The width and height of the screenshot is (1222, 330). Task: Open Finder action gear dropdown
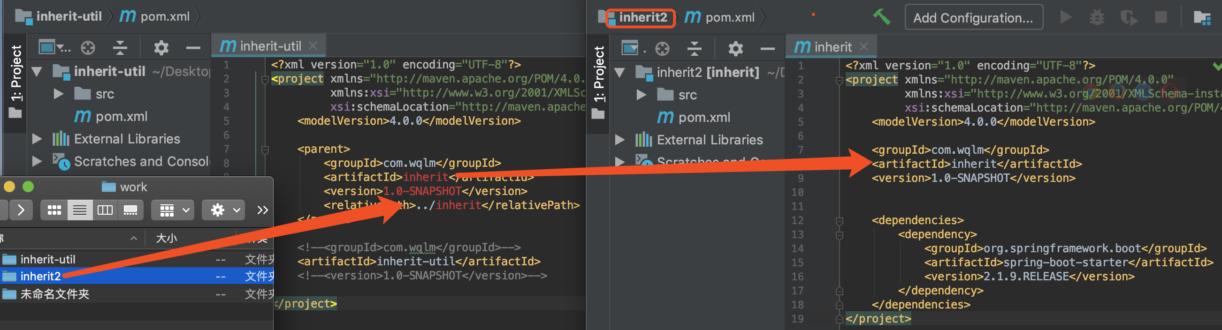point(224,210)
